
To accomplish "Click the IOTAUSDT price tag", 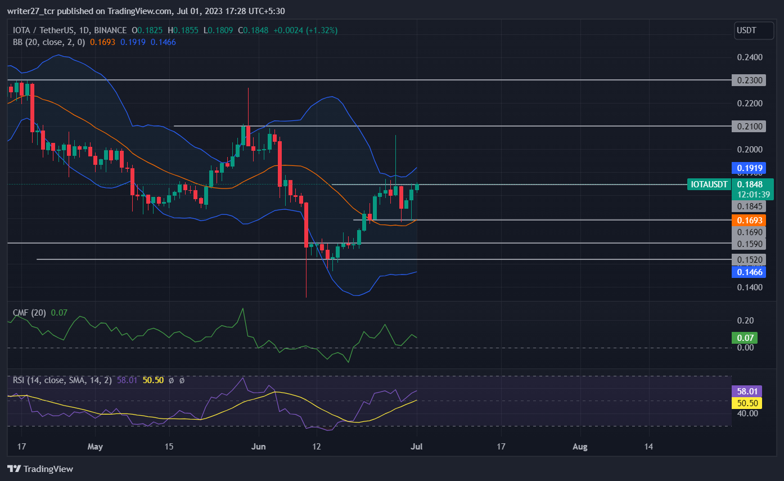I will [x=709, y=184].
